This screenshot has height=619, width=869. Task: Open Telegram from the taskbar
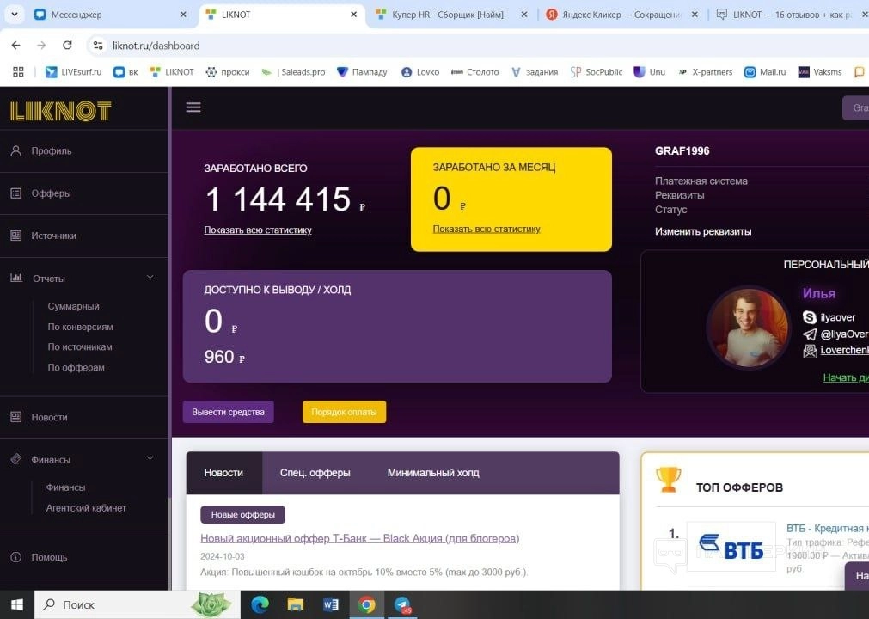tap(403, 604)
